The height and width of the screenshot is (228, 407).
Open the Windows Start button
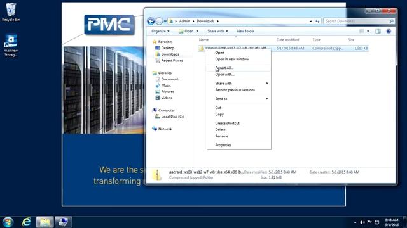pyautogui.click(x=8, y=222)
